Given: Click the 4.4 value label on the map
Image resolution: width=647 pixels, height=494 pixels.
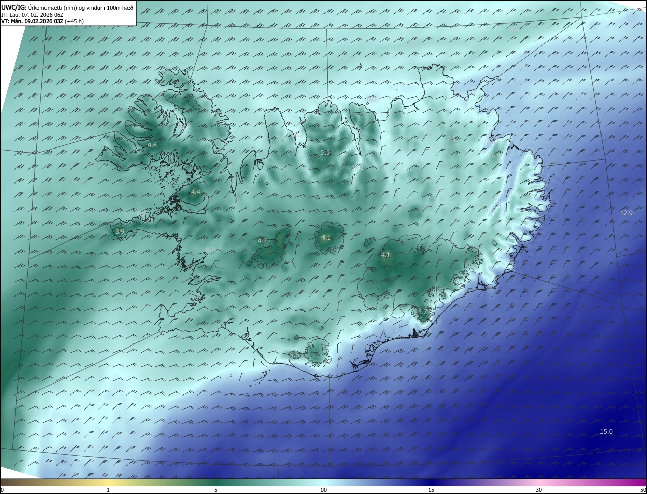Looking at the screenshot, I should pyautogui.click(x=196, y=192).
